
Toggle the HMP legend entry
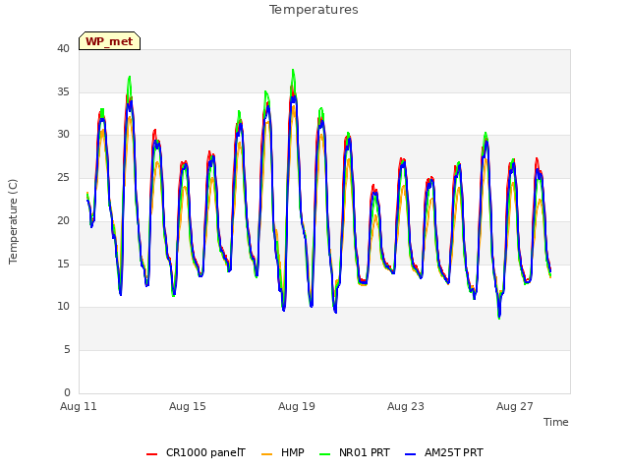pyautogui.click(x=282, y=452)
